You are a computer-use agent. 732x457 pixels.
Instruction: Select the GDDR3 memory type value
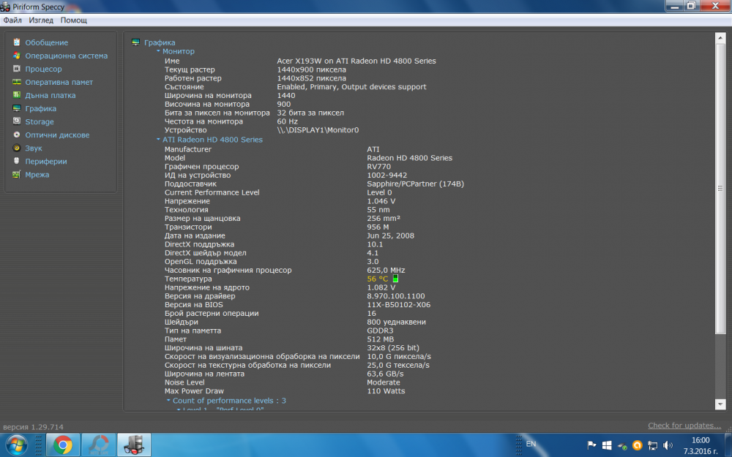click(x=379, y=331)
